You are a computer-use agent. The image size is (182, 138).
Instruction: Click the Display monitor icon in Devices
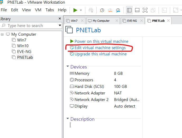click(72, 106)
